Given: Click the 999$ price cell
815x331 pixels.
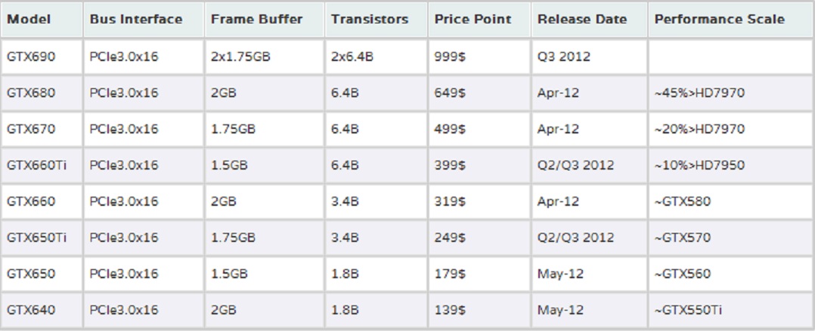Looking at the screenshot, I should click(x=450, y=56).
